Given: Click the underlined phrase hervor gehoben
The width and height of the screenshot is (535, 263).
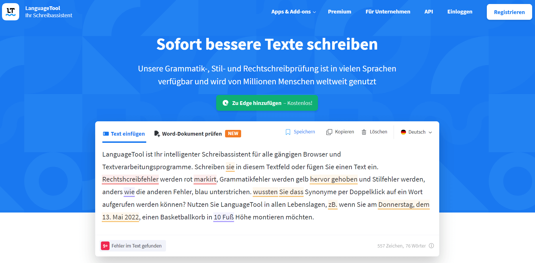Looking at the screenshot, I should click(334, 179).
